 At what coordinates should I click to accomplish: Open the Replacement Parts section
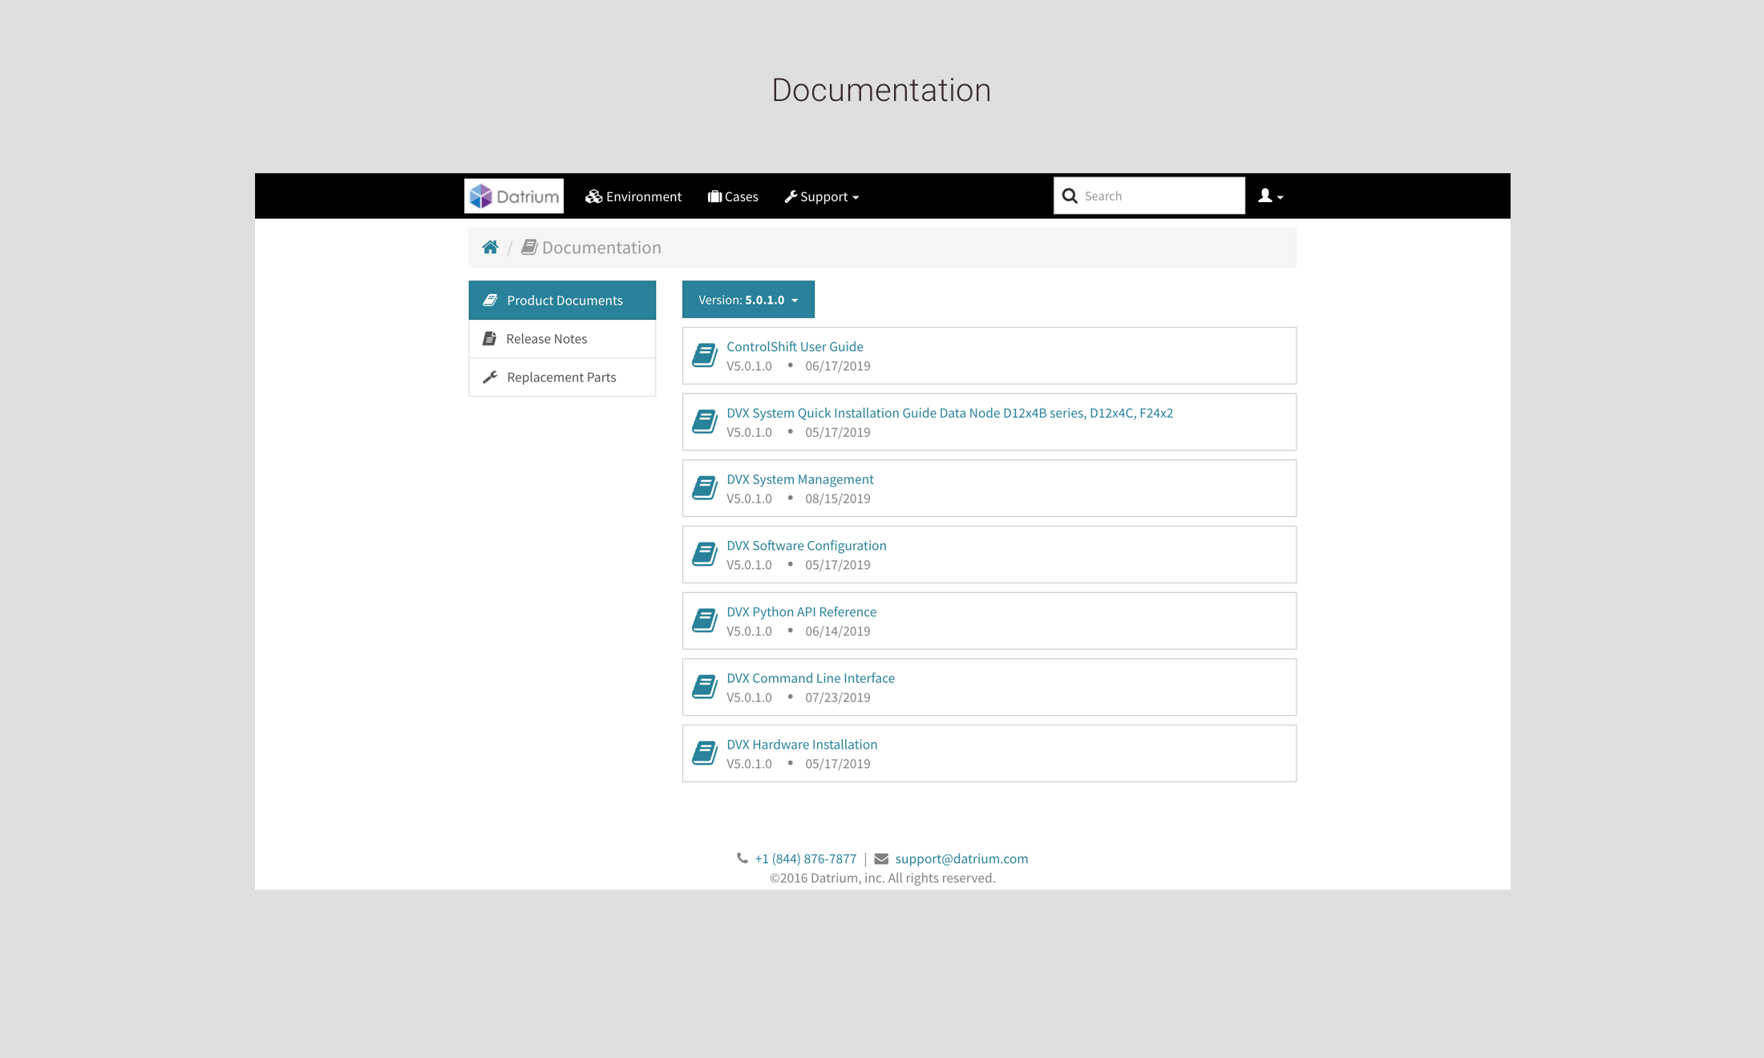[562, 378]
